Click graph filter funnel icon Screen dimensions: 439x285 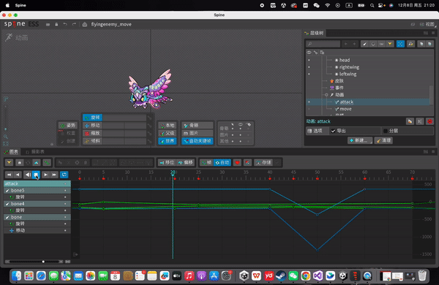point(10,162)
